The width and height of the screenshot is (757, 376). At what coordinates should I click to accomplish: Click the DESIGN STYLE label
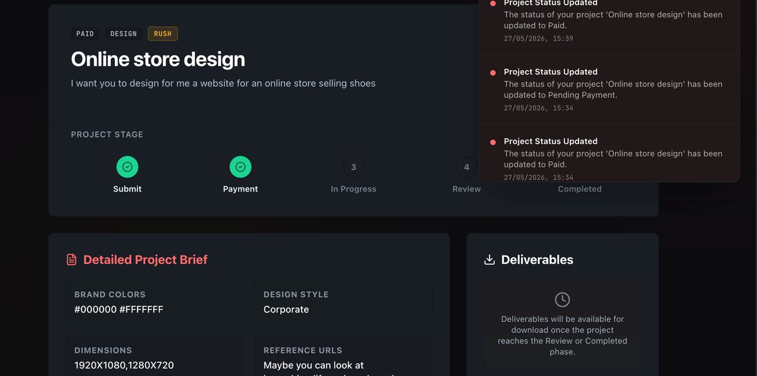(x=296, y=295)
